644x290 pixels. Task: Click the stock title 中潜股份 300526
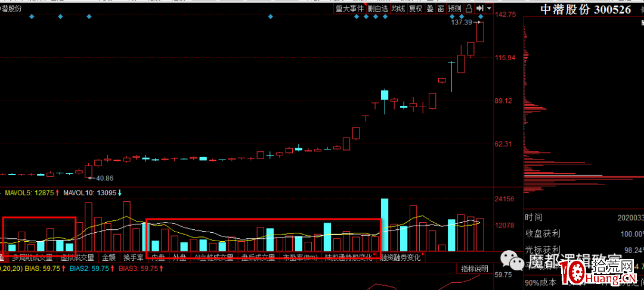pyautogui.click(x=586, y=10)
